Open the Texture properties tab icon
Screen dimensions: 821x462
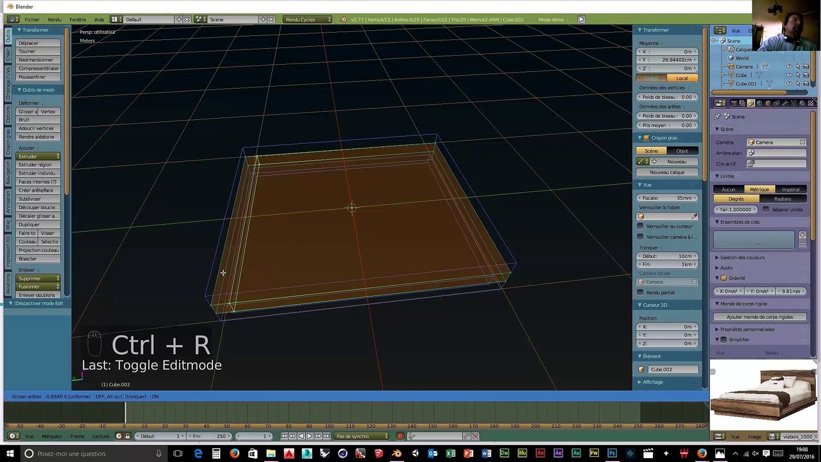tap(811, 103)
